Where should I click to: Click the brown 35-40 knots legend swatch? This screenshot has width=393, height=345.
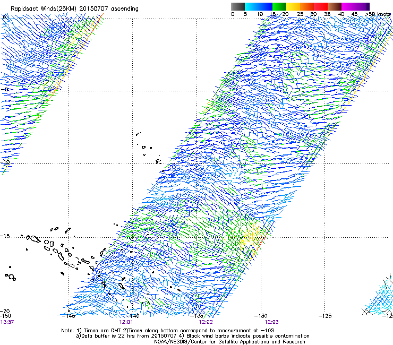pyautogui.click(x=335, y=6)
